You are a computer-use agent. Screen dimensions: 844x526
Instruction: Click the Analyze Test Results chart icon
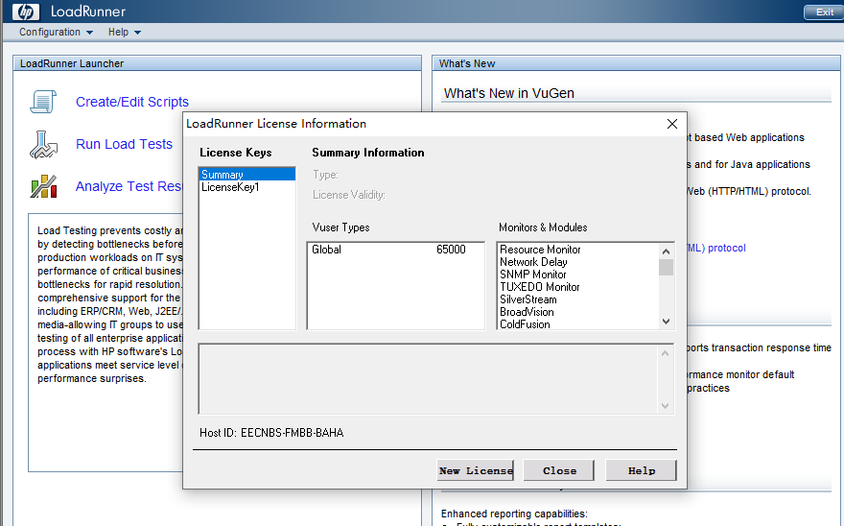pyautogui.click(x=43, y=186)
